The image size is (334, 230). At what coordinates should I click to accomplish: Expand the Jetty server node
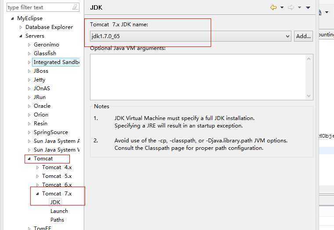pos(29,80)
